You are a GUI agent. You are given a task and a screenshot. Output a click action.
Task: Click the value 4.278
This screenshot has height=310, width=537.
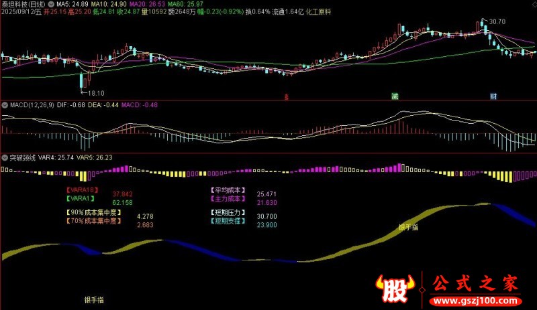click(x=145, y=216)
